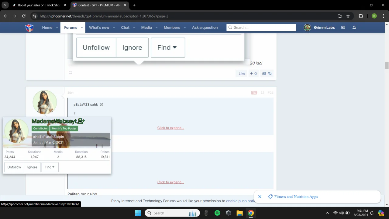Open the Chrome three-dot menu
This screenshot has height=219, width=389.
pyautogui.click(x=383, y=16)
